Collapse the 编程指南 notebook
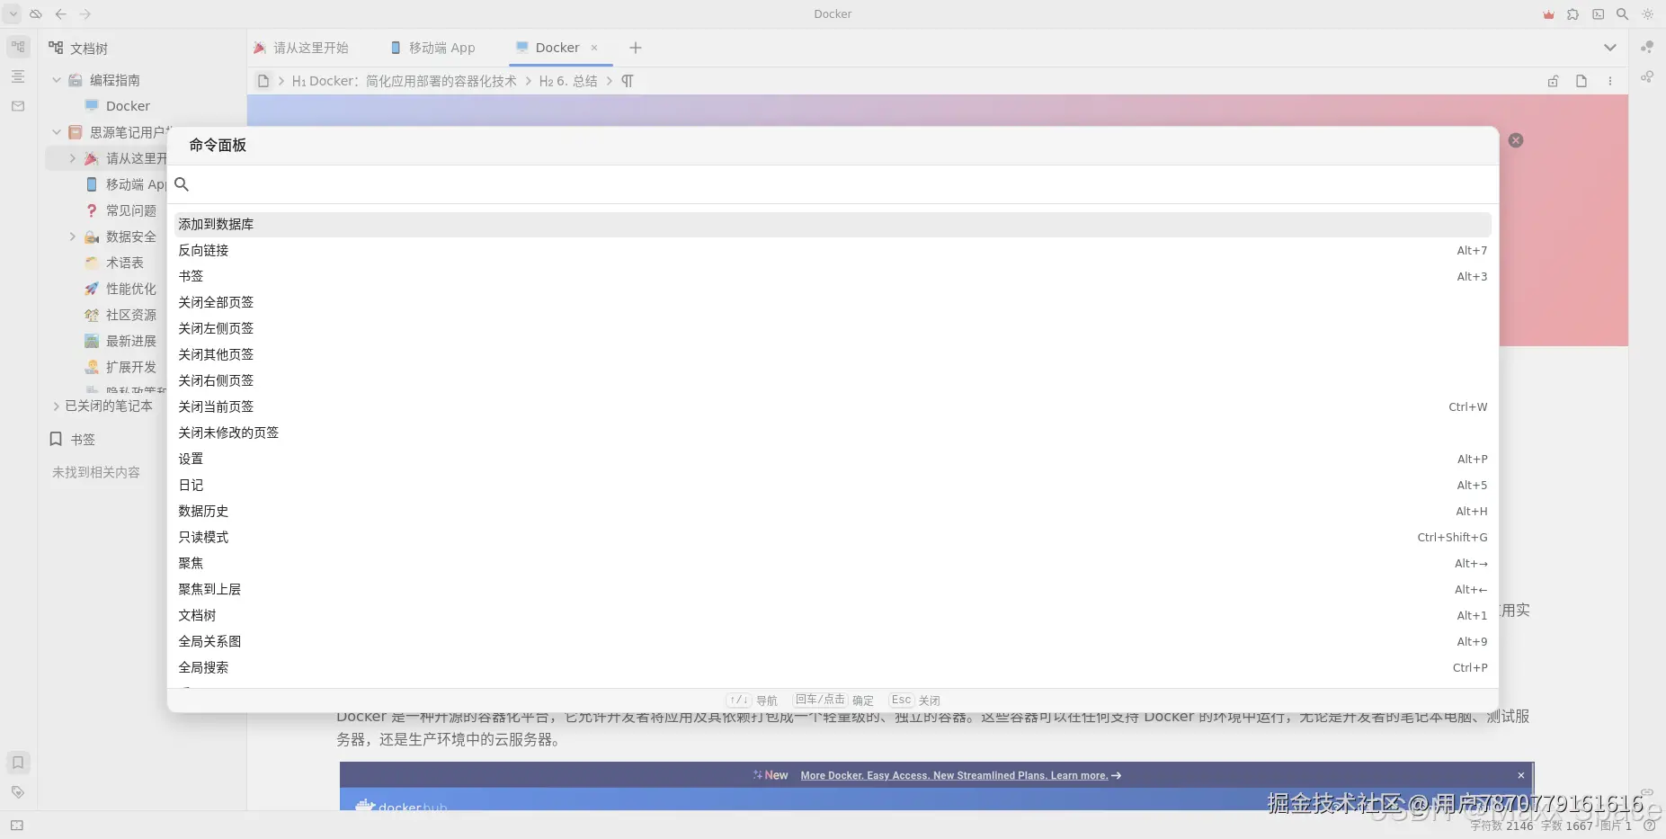 click(x=57, y=80)
